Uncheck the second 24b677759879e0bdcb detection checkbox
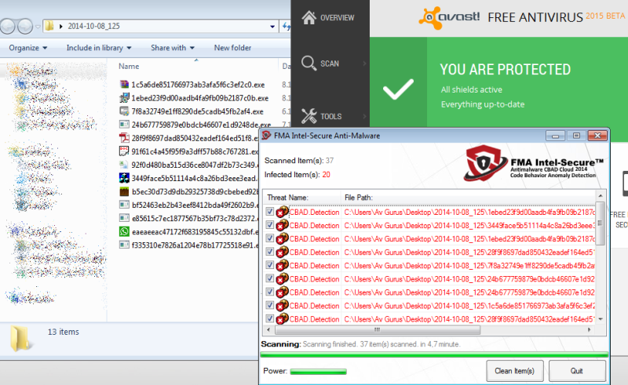 pos(269,292)
